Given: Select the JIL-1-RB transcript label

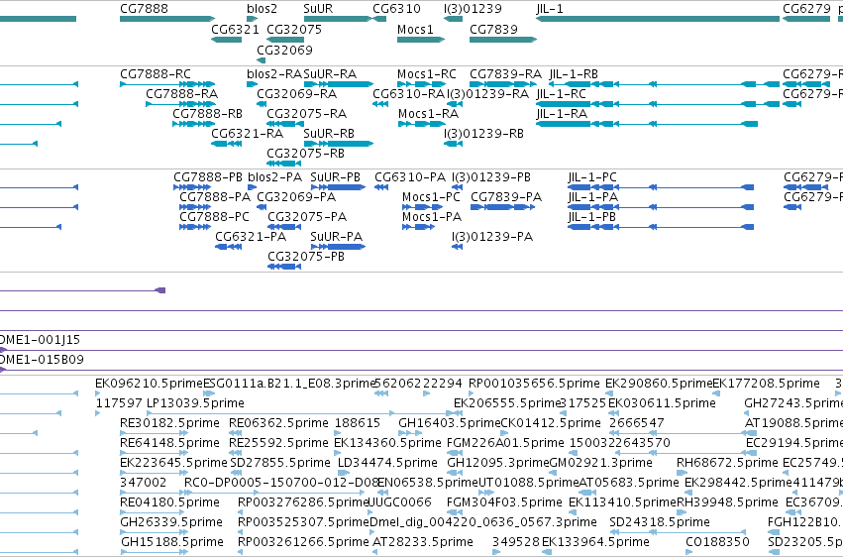Looking at the screenshot, I should (574, 73).
